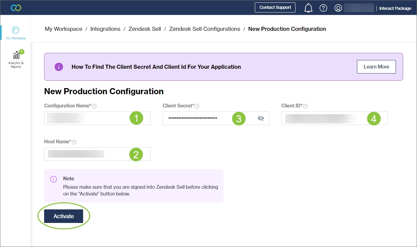Open the notifications bell
The image size is (417, 247).
pos(308,8)
